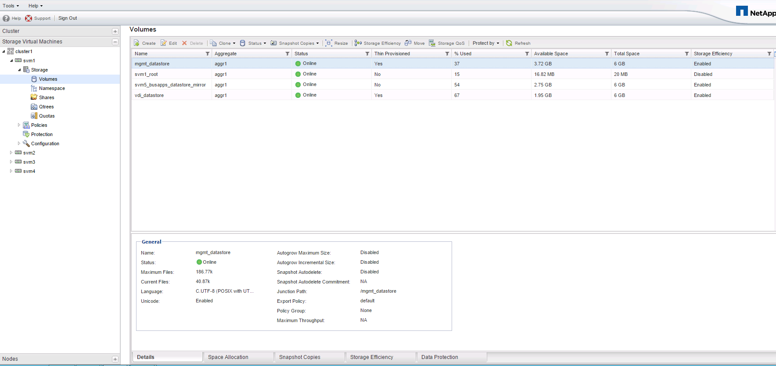This screenshot has height=366, width=776.
Task: Select Protection in the navigation tree
Action: [x=42, y=134]
